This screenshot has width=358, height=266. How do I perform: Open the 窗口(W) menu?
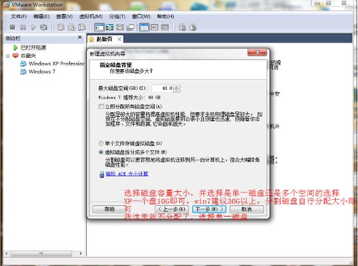[141, 16]
